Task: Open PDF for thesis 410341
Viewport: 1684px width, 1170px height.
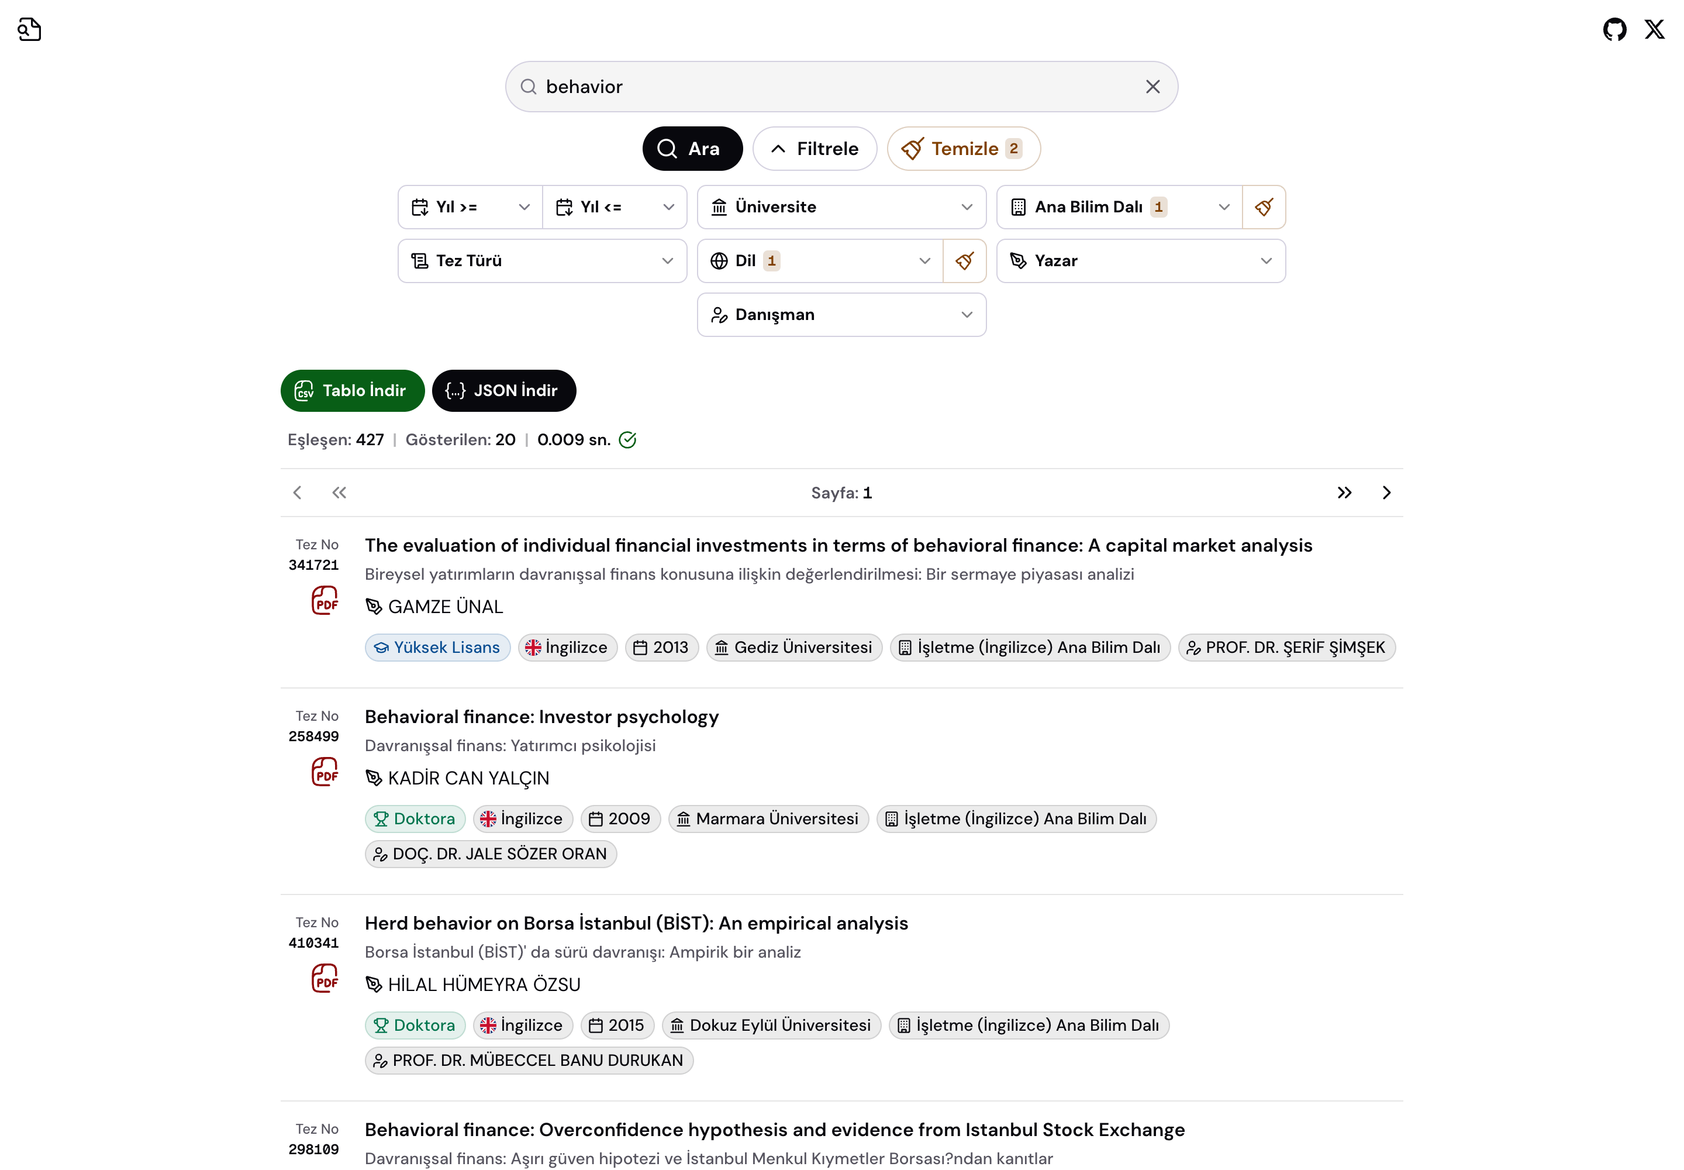Action: [325, 979]
